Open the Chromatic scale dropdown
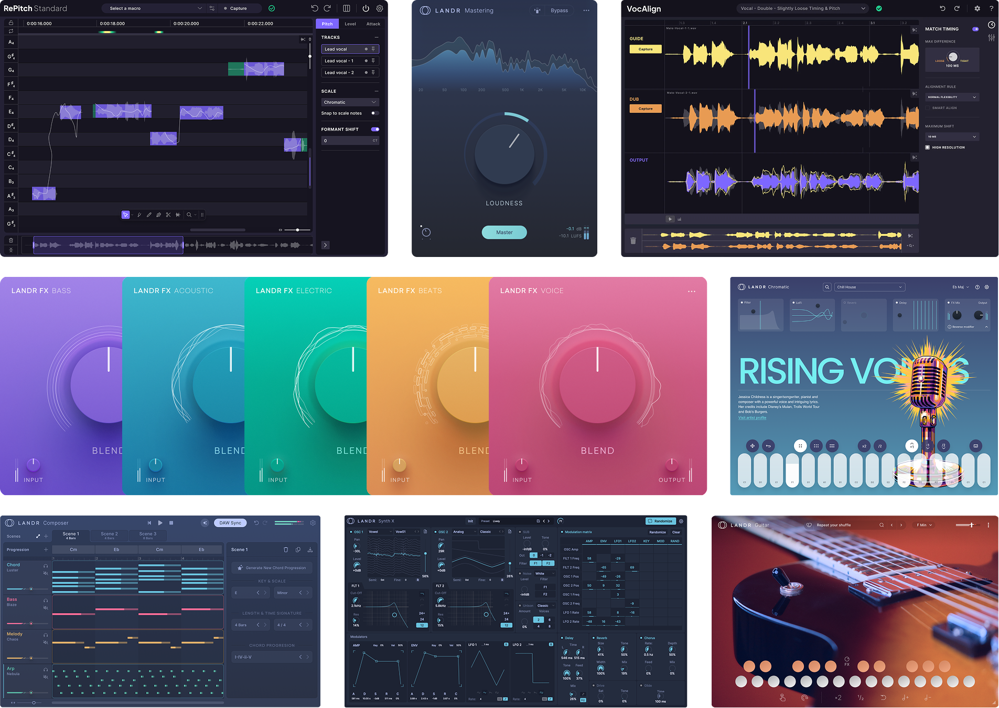This screenshot has height=708, width=999. [x=350, y=102]
